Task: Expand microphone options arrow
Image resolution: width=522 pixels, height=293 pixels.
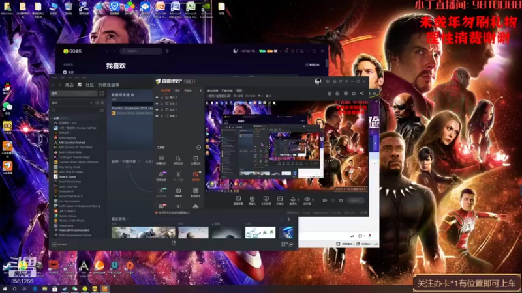Action: 299,200
